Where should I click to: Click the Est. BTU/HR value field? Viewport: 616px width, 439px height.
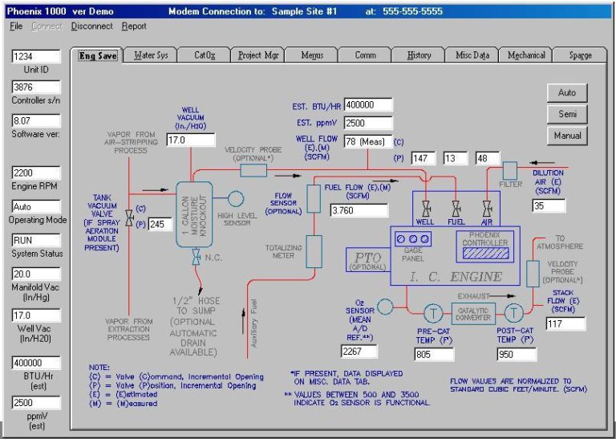point(368,105)
